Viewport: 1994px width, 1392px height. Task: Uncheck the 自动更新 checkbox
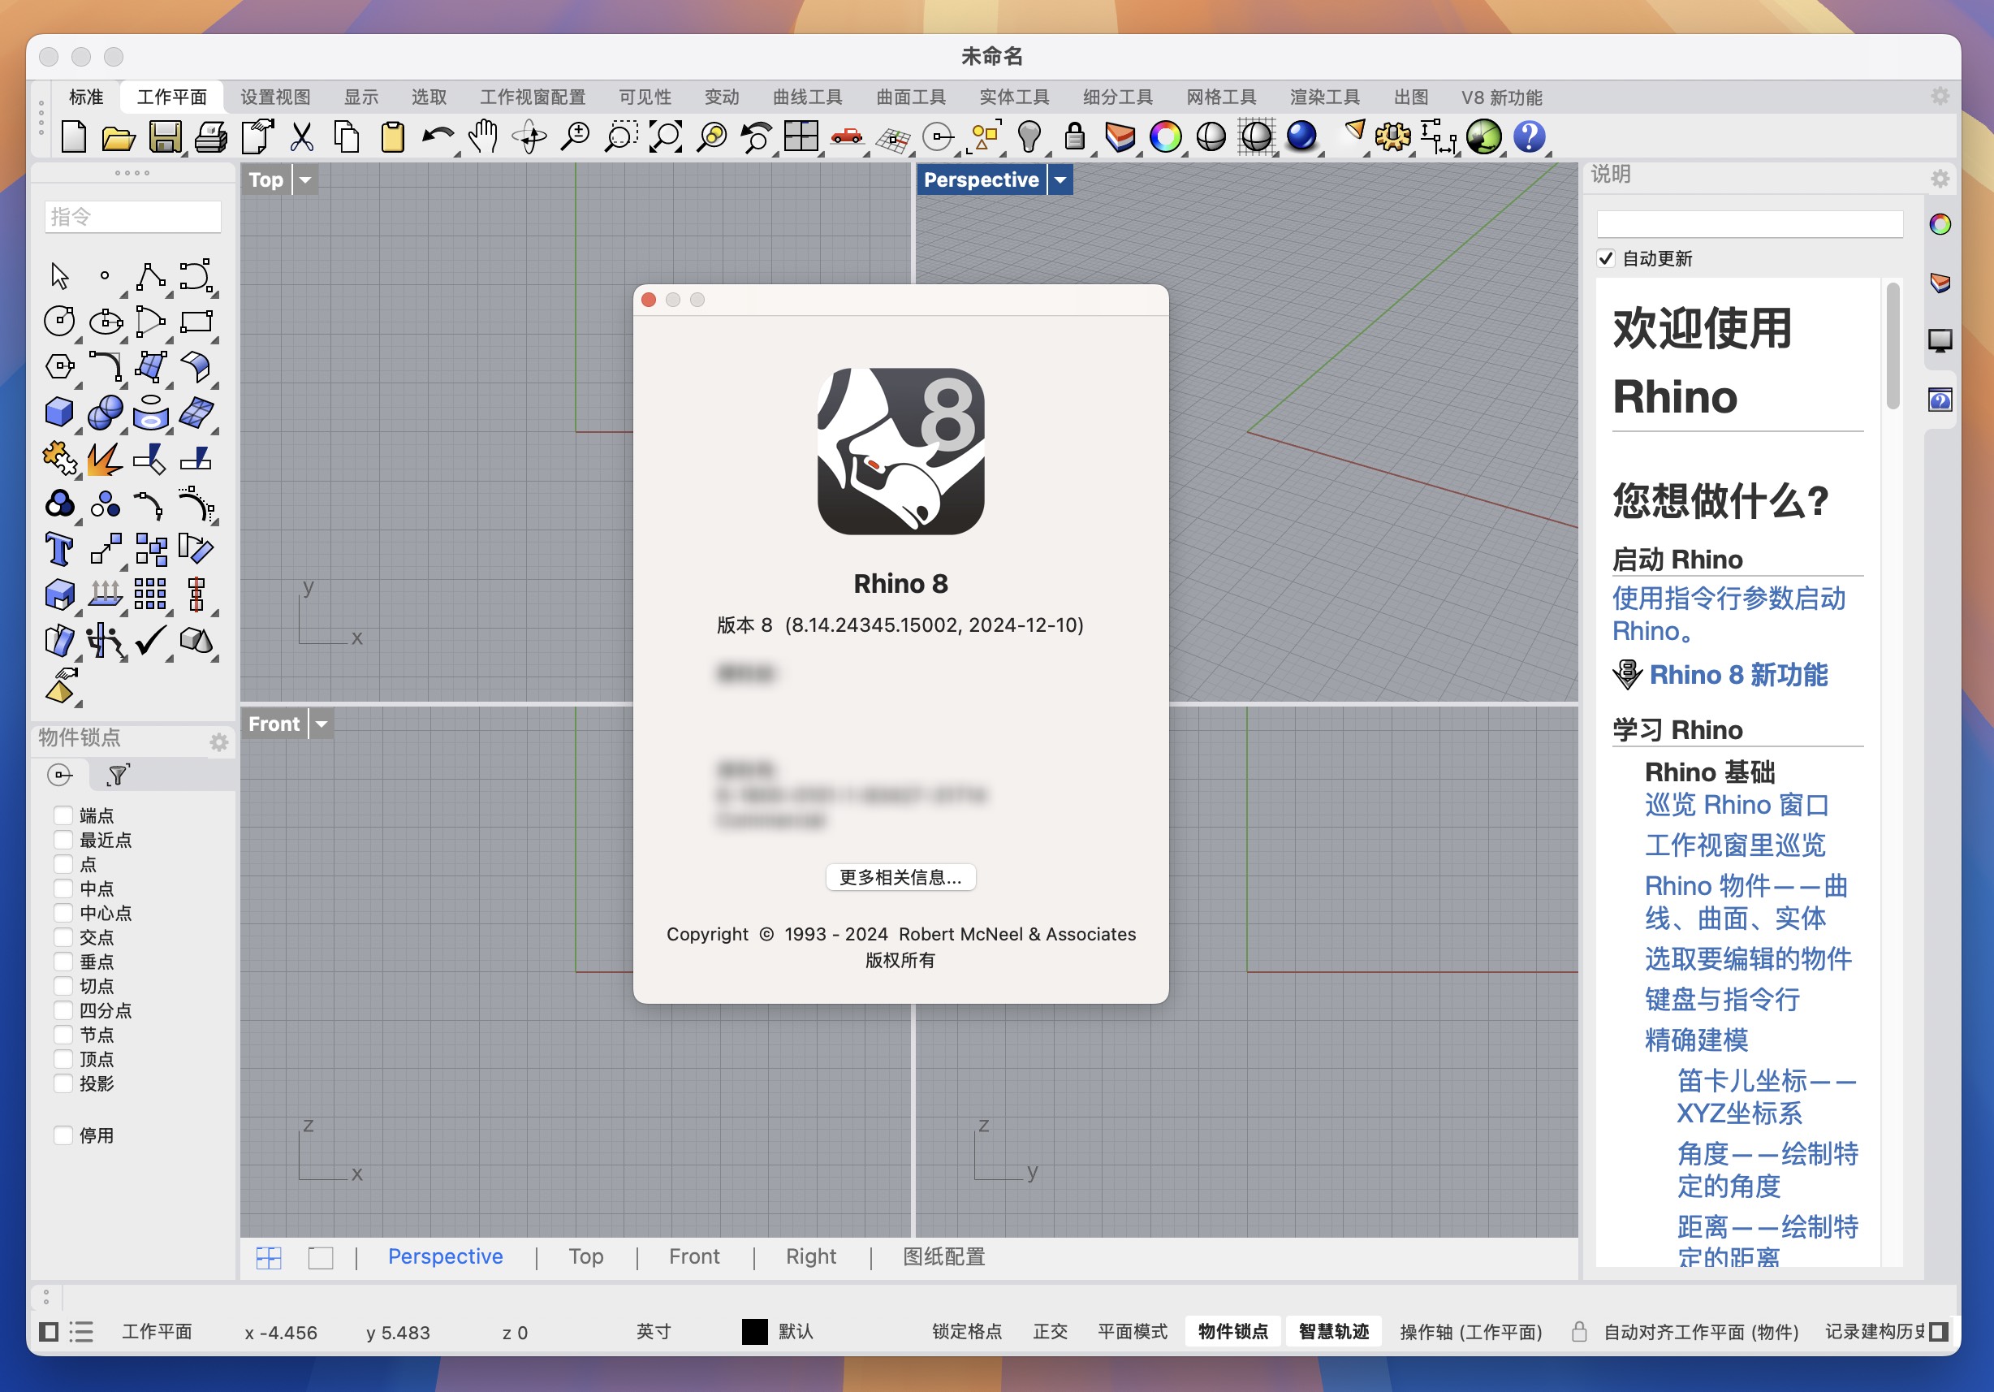click(x=1605, y=258)
